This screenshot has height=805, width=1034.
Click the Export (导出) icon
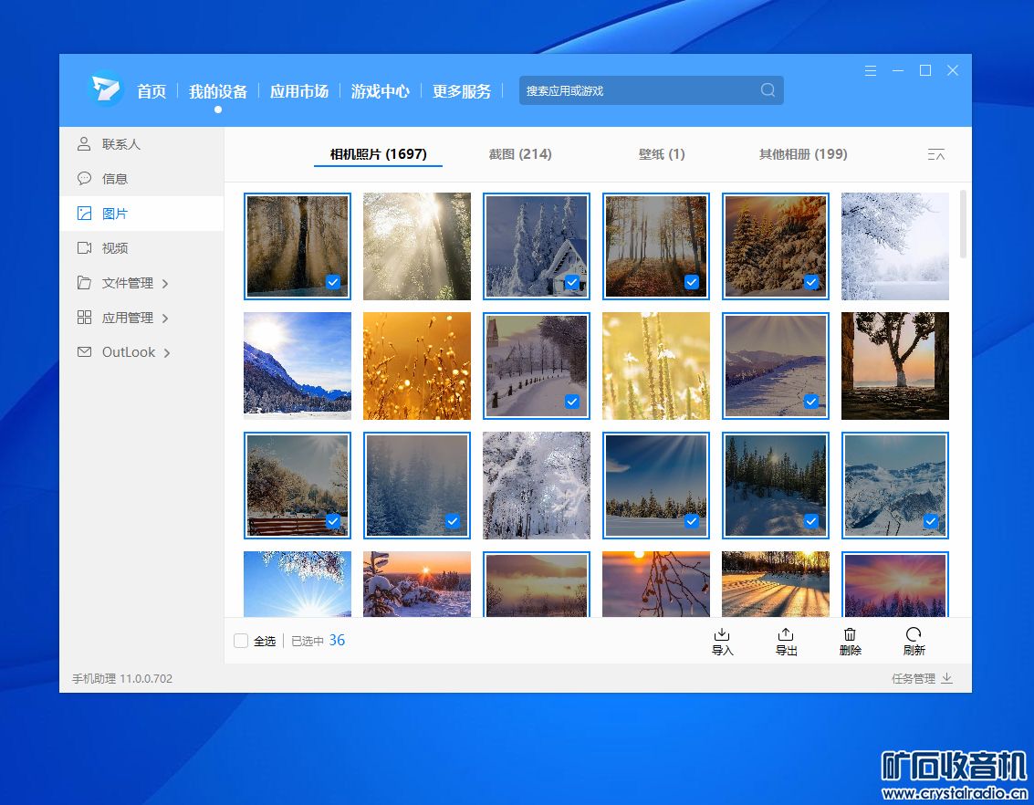coord(786,634)
